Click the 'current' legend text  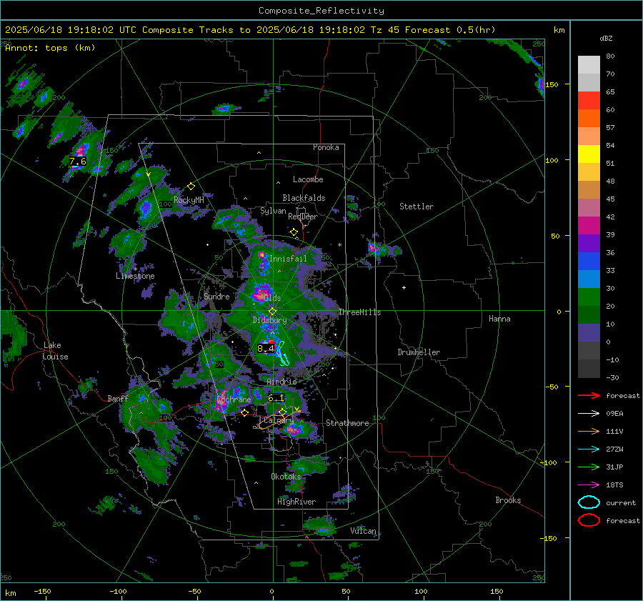621,502
